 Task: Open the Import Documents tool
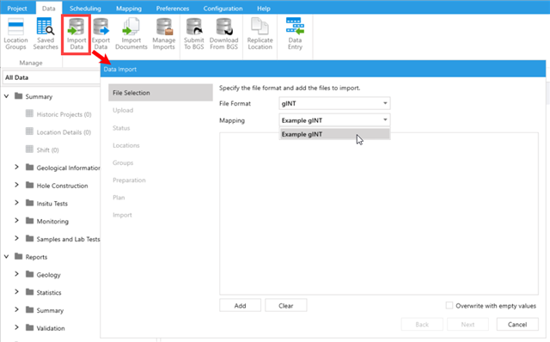[x=131, y=34]
